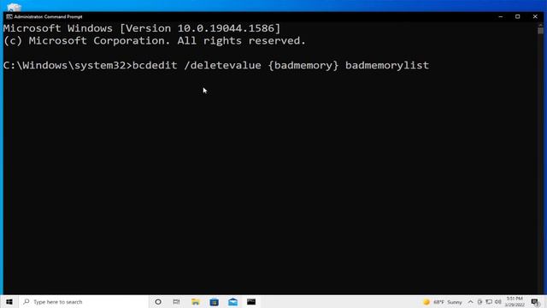Launch File Explorer from taskbar

pyautogui.click(x=196, y=302)
